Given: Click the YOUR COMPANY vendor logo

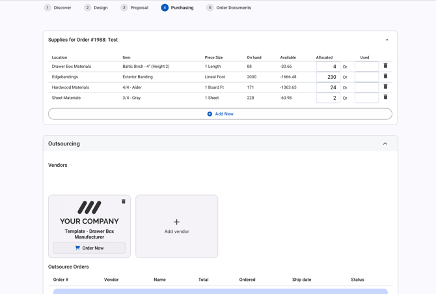Looking at the screenshot, I should click(89, 213).
